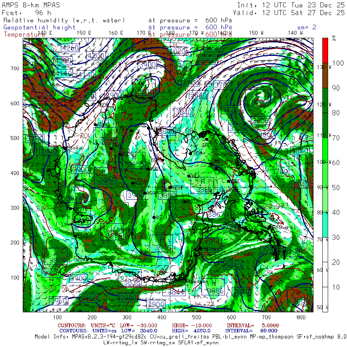This screenshot has width=347, height=347.
Task: Click the red '-20' temperature contour label
Action: coord(82,136)
